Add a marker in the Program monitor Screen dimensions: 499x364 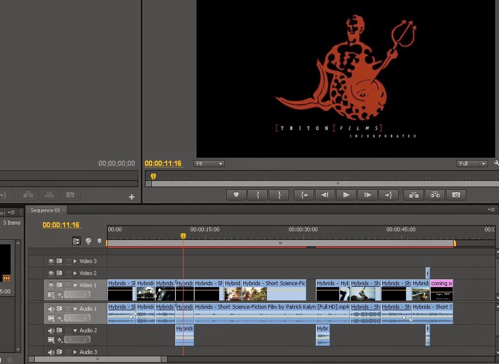tap(236, 195)
